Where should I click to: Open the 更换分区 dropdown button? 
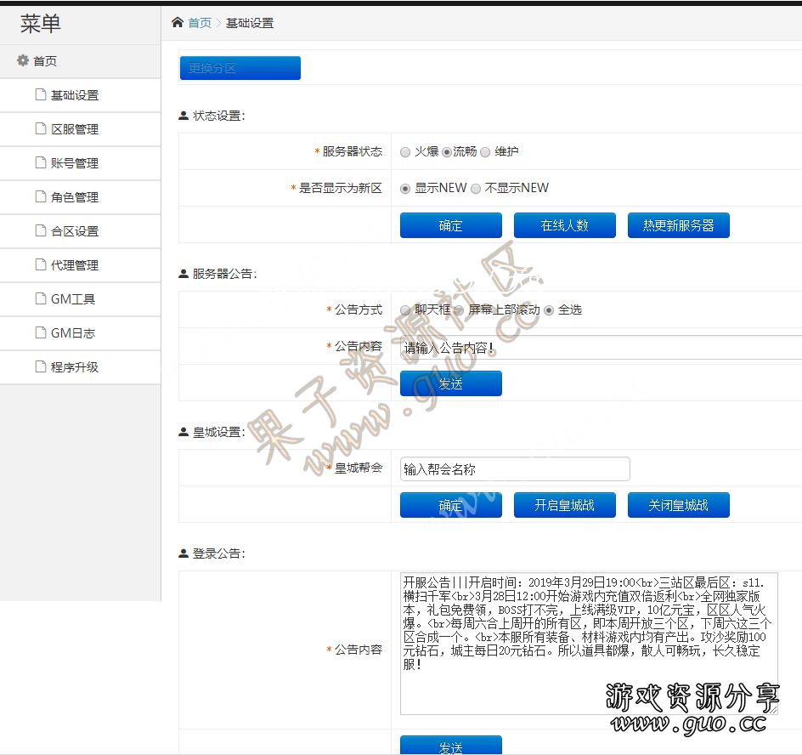pyautogui.click(x=240, y=68)
